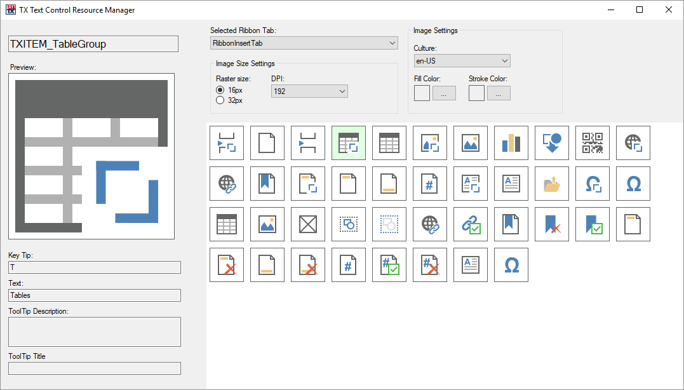Select the page number with red X icon
Image resolution: width=684 pixels, height=390 pixels.
430,264
